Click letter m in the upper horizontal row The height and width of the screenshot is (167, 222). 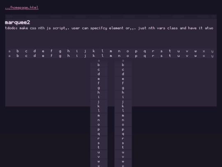tap(111, 51)
